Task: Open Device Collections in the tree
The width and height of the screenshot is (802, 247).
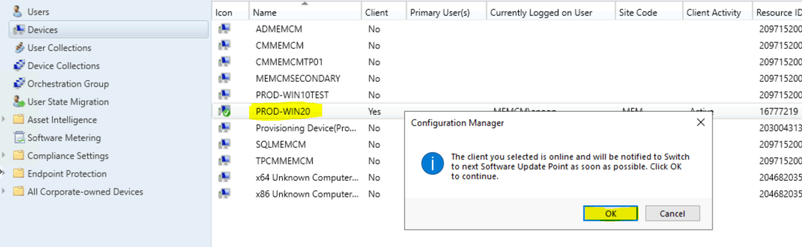Action: pos(63,65)
